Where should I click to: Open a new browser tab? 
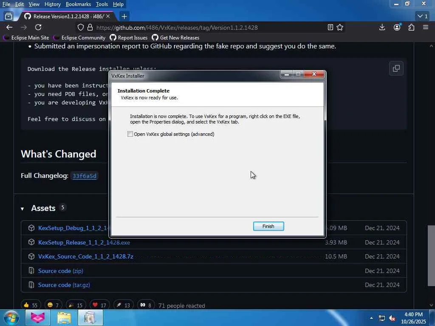click(124, 17)
